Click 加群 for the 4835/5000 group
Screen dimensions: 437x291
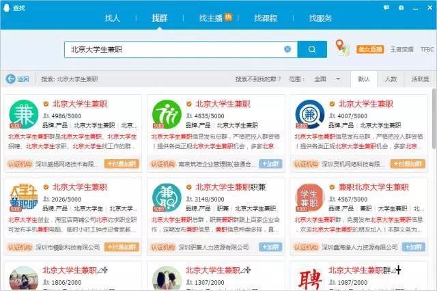(x=270, y=164)
